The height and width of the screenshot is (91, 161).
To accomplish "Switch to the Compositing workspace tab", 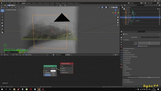I will point(70,3).
